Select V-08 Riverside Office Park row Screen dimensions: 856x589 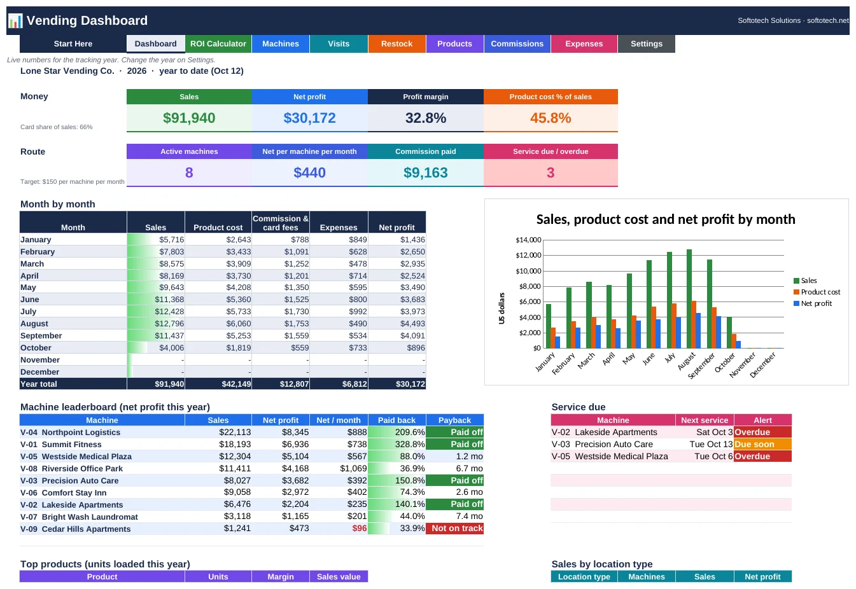point(251,469)
